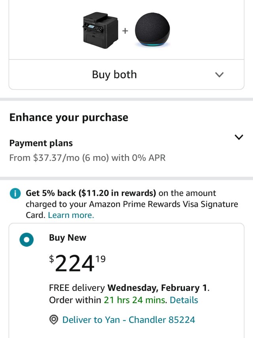This screenshot has height=338, width=253.
Task: Tap the Buy both label
Action: click(114, 74)
